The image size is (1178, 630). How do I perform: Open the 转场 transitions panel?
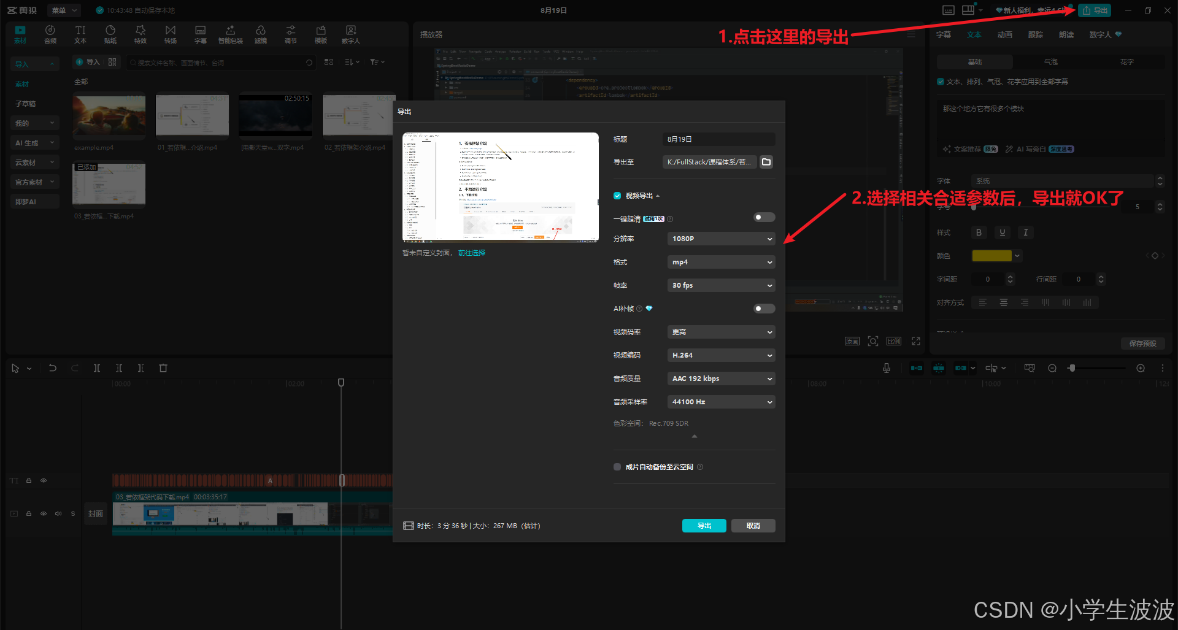pyautogui.click(x=171, y=34)
